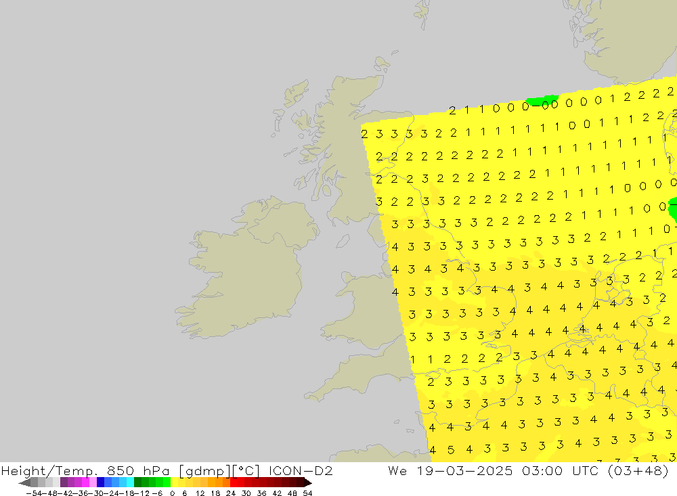
Task: Click the legend label '54'
Action: [x=307, y=493]
